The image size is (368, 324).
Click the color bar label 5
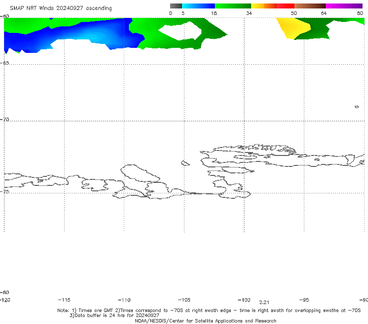183,13
